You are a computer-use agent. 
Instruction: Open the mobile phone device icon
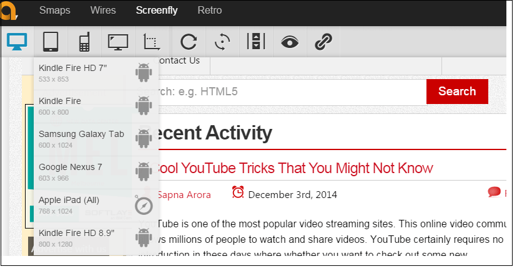click(84, 42)
